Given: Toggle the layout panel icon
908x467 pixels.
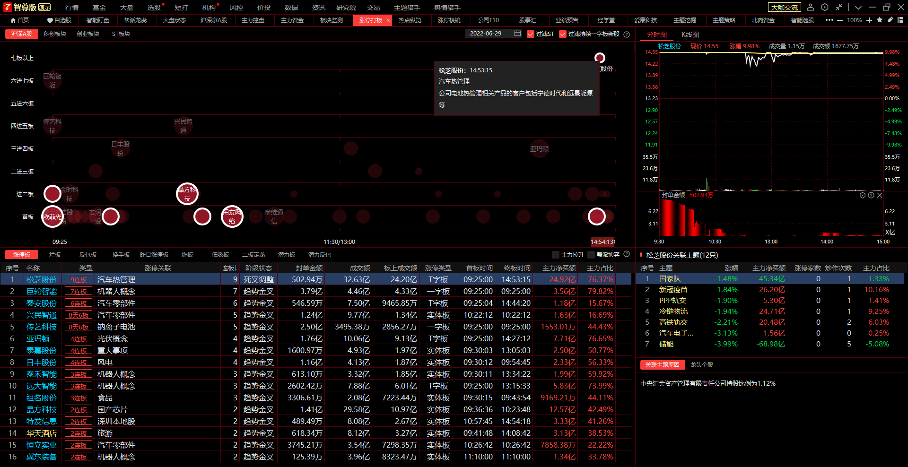Looking at the screenshot, I should point(900,20).
